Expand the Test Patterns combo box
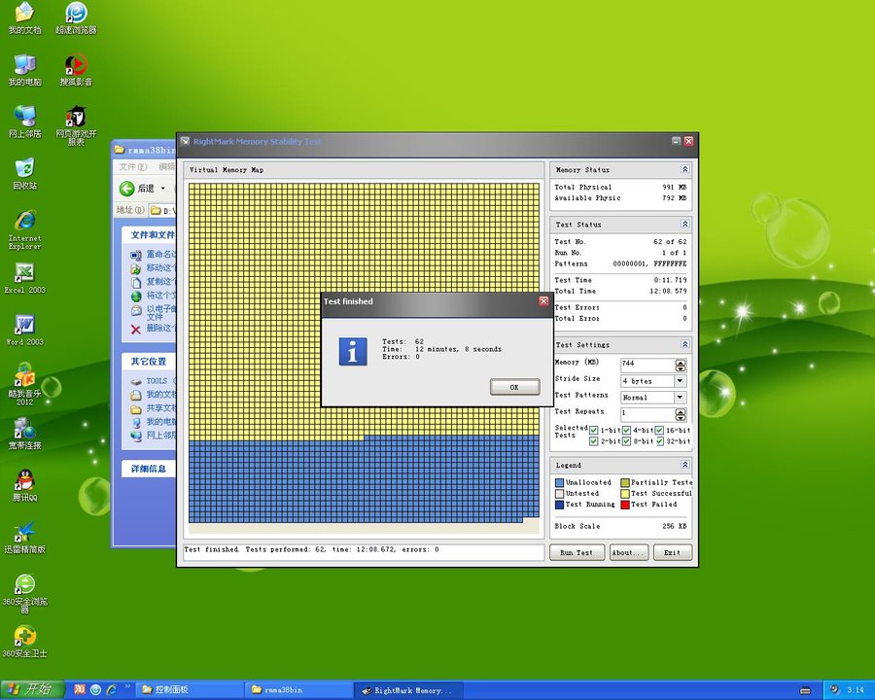This screenshot has width=875, height=700. tap(680, 398)
